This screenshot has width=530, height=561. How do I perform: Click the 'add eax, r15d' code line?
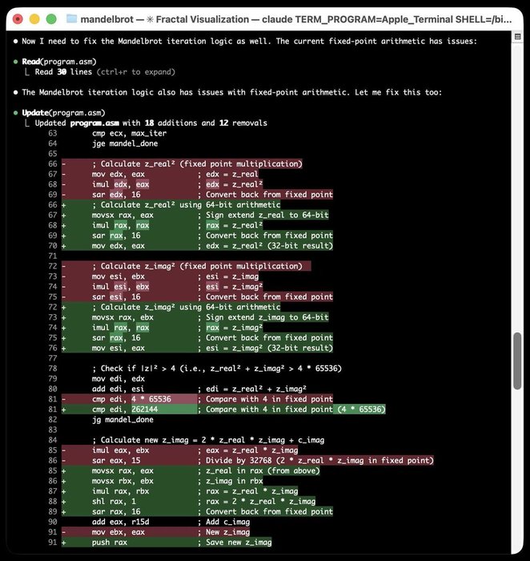(171, 522)
